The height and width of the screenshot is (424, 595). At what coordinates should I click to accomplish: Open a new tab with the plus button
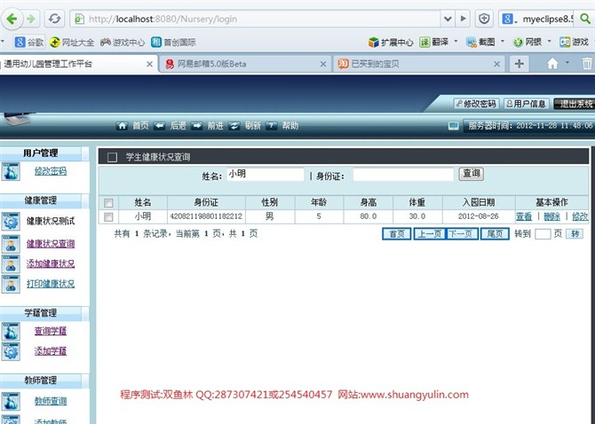pos(520,64)
